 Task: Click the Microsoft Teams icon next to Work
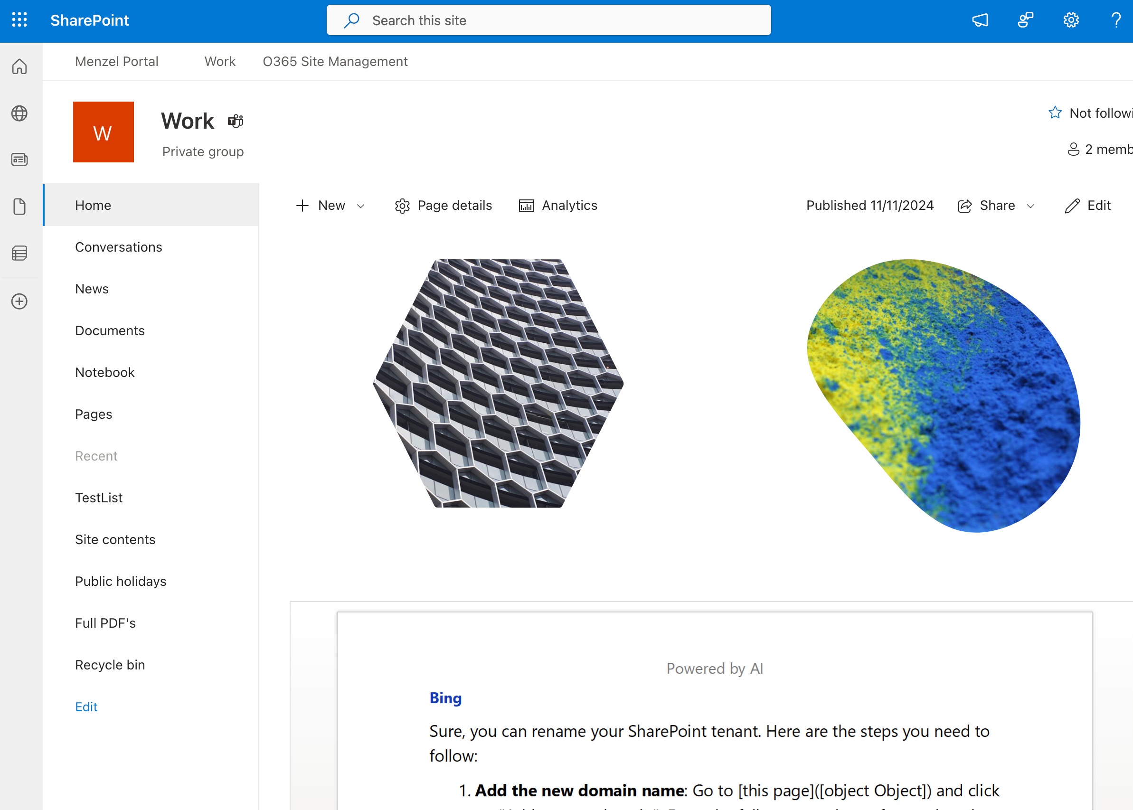point(236,121)
